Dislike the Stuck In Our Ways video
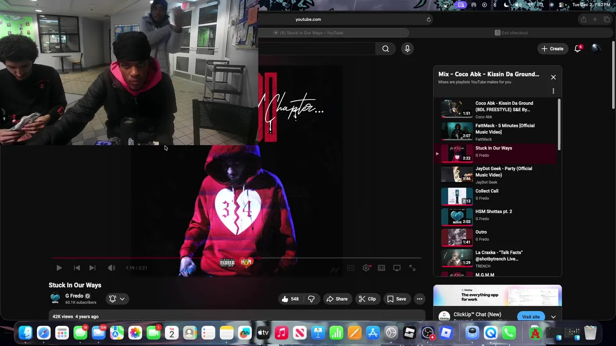Image resolution: width=616 pixels, height=346 pixels. pyautogui.click(x=311, y=299)
